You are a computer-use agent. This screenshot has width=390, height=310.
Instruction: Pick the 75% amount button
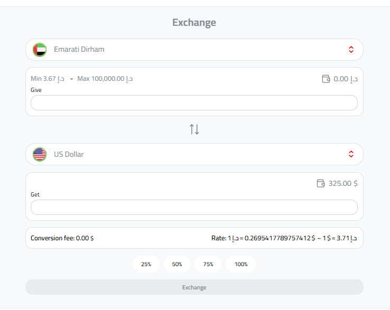tap(208, 264)
